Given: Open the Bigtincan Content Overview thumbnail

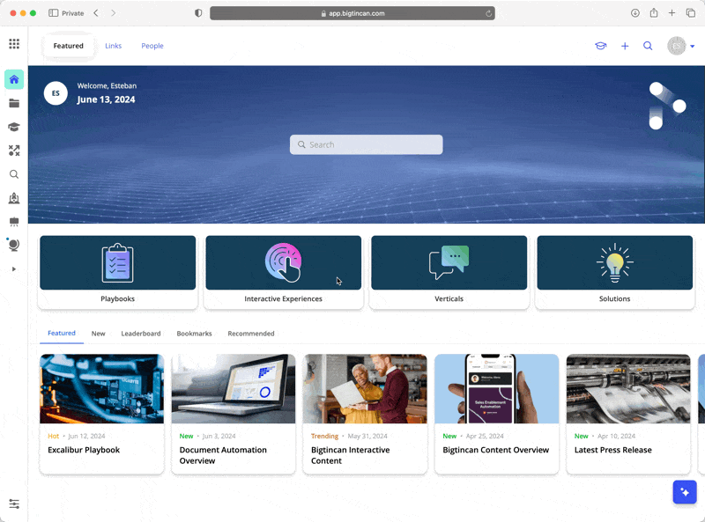Looking at the screenshot, I should pos(497,388).
